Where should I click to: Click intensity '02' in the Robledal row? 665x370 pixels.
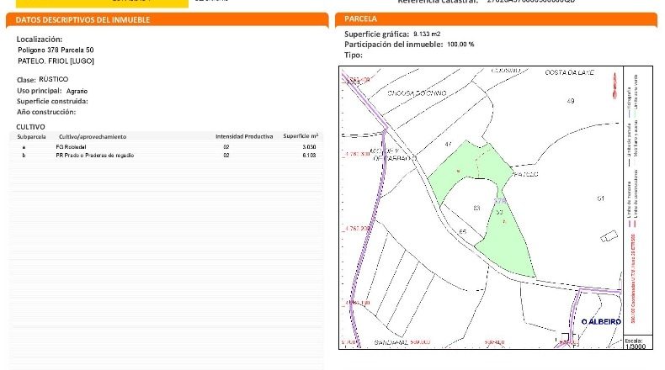click(x=226, y=147)
